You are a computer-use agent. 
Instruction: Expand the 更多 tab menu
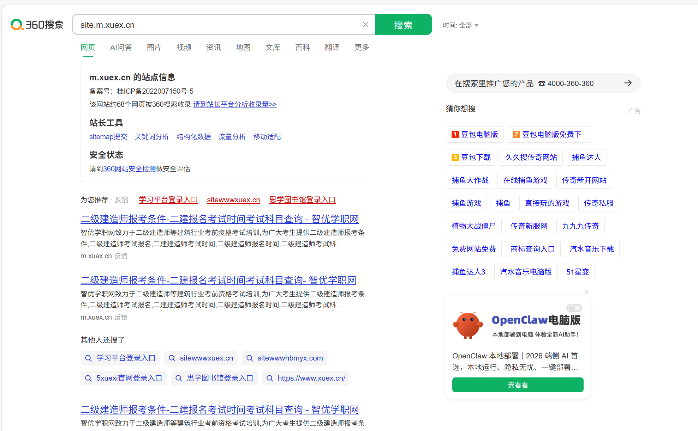[x=362, y=47]
